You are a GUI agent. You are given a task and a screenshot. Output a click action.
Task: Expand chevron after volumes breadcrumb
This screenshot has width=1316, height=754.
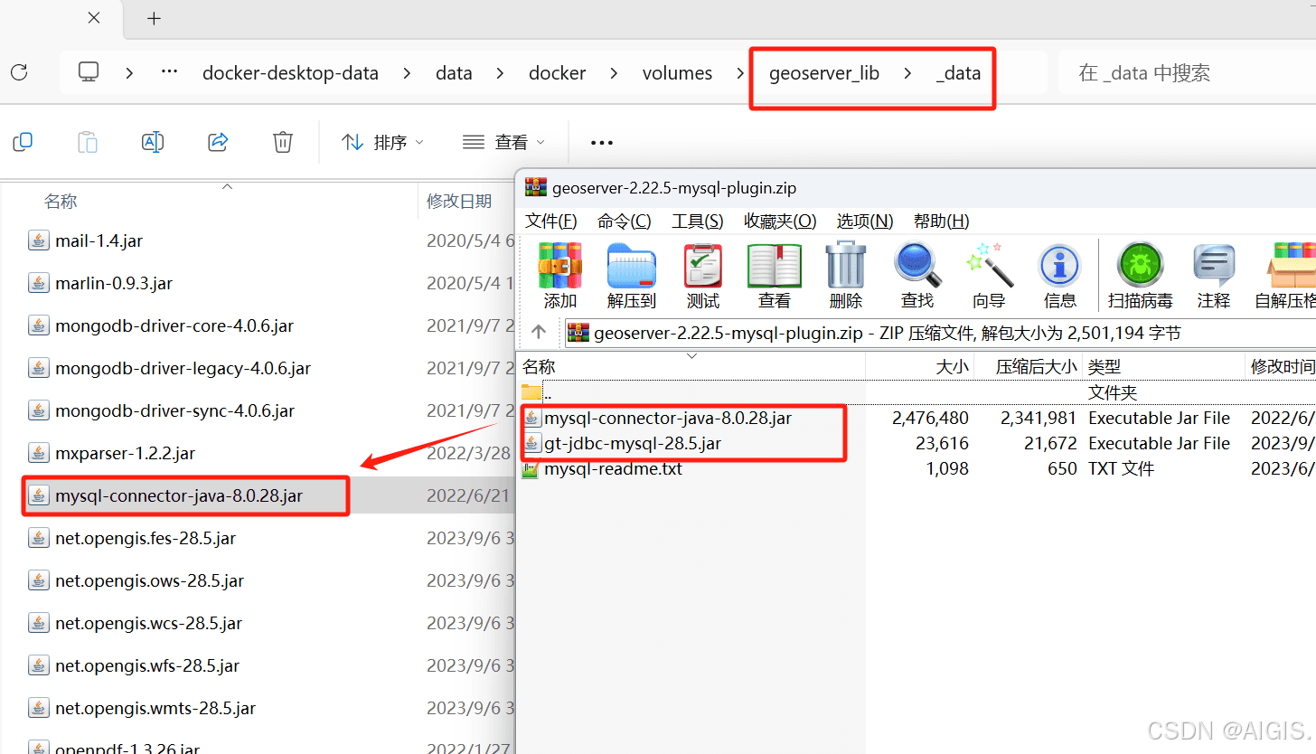point(740,73)
